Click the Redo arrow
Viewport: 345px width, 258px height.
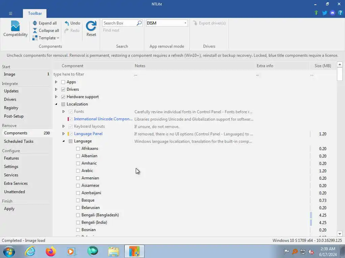[x=66, y=31]
